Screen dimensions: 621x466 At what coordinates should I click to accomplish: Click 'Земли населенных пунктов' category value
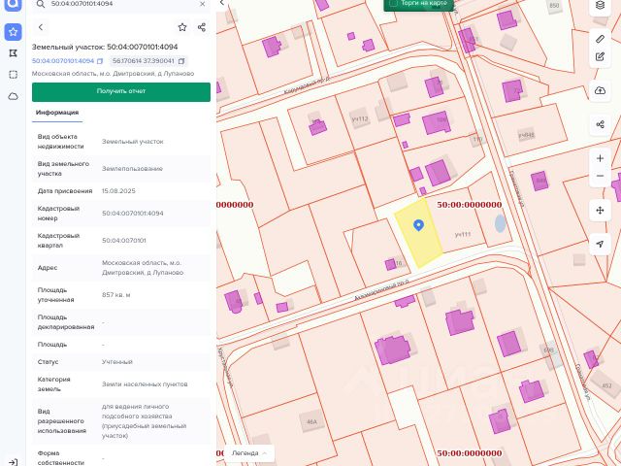click(x=145, y=384)
